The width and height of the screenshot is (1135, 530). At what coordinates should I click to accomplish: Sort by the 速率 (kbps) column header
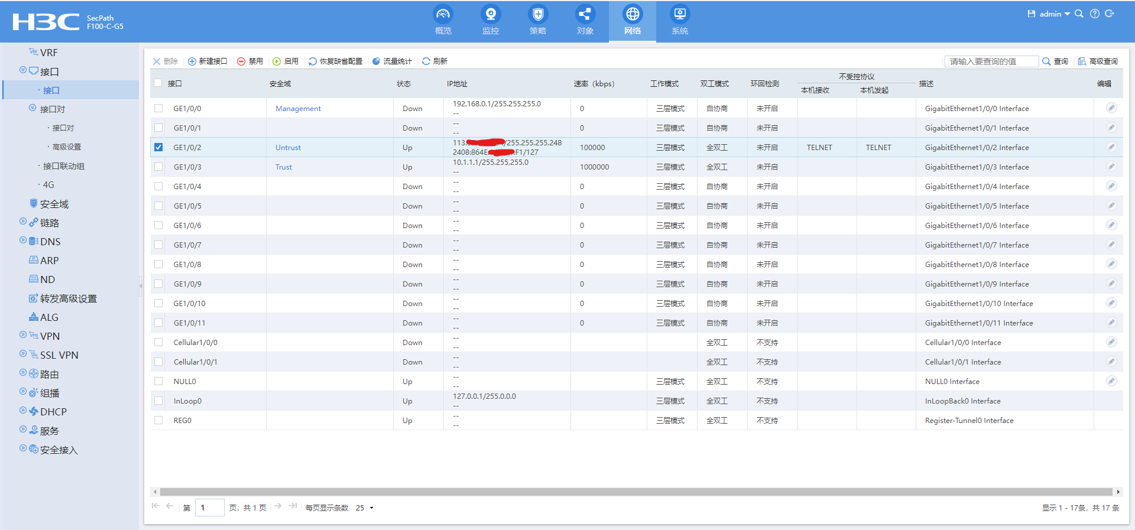pos(594,84)
